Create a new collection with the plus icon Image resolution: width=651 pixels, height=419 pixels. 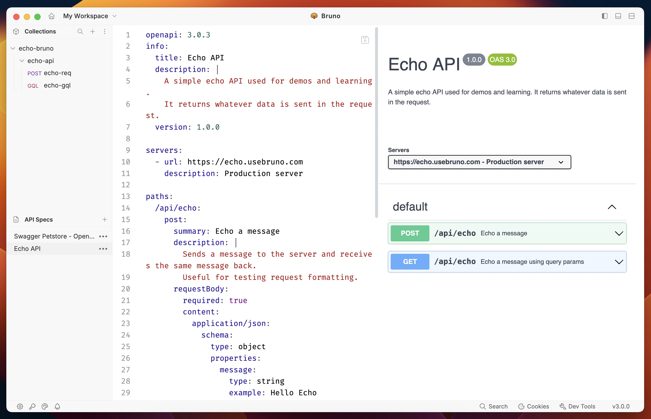93,32
